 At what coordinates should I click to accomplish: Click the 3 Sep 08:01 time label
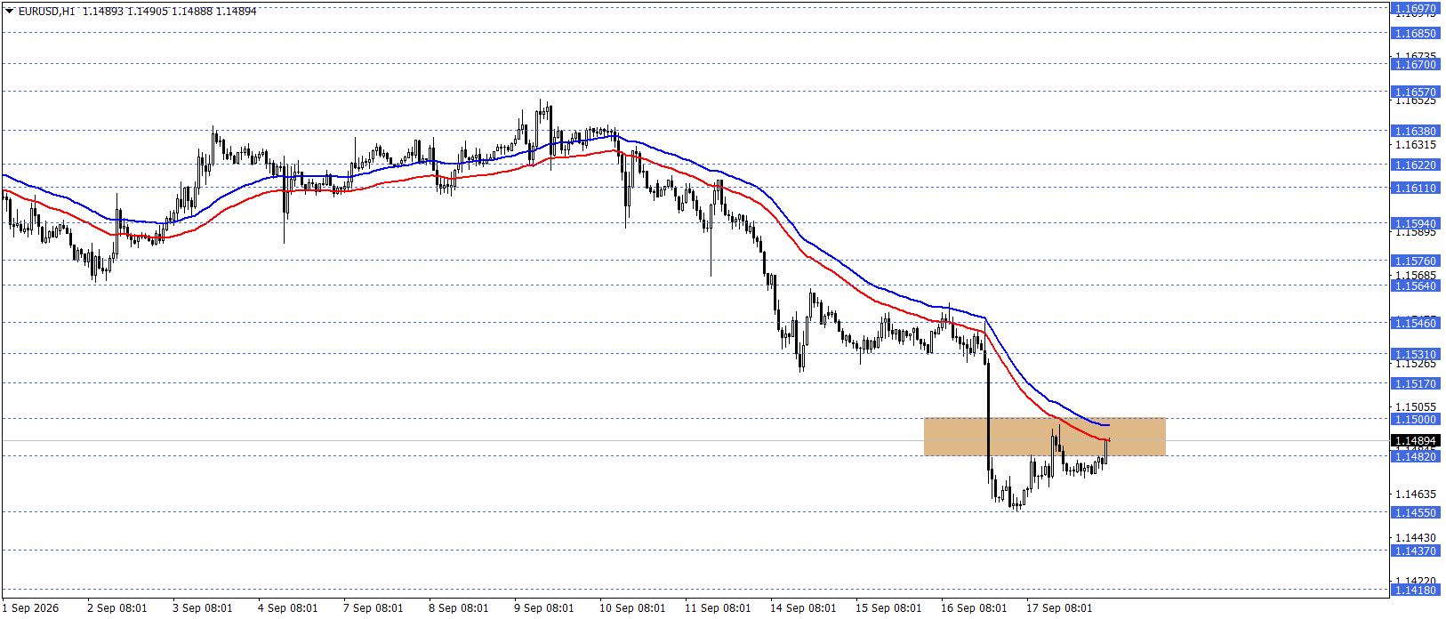[203, 608]
